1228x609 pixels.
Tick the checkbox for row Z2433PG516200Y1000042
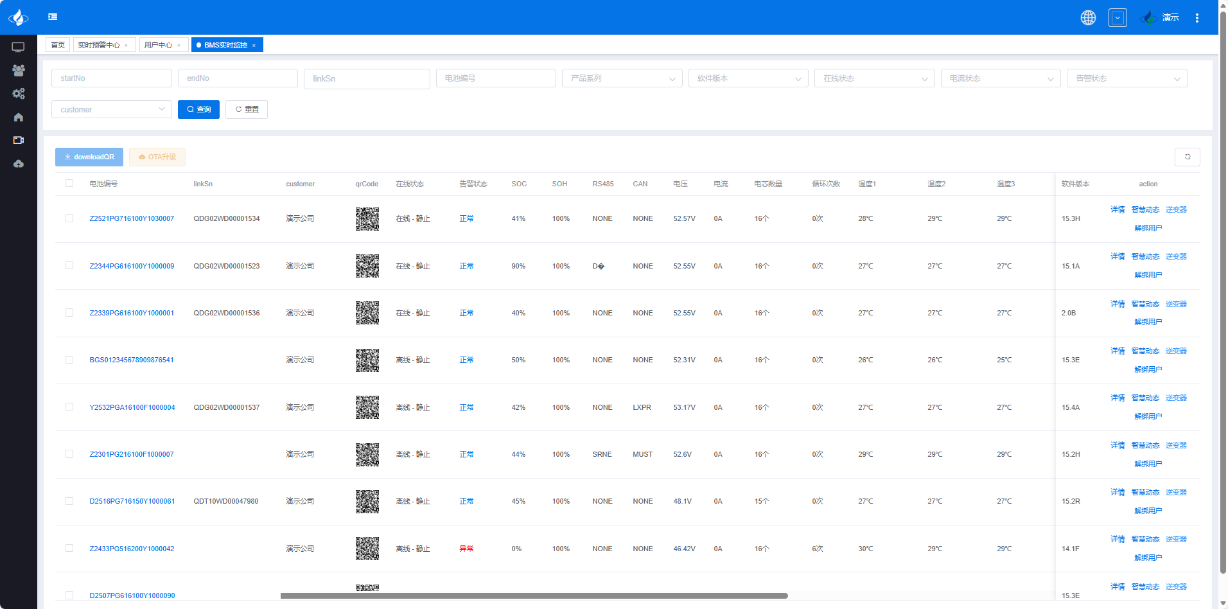pyautogui.click(x=69, y=549)
